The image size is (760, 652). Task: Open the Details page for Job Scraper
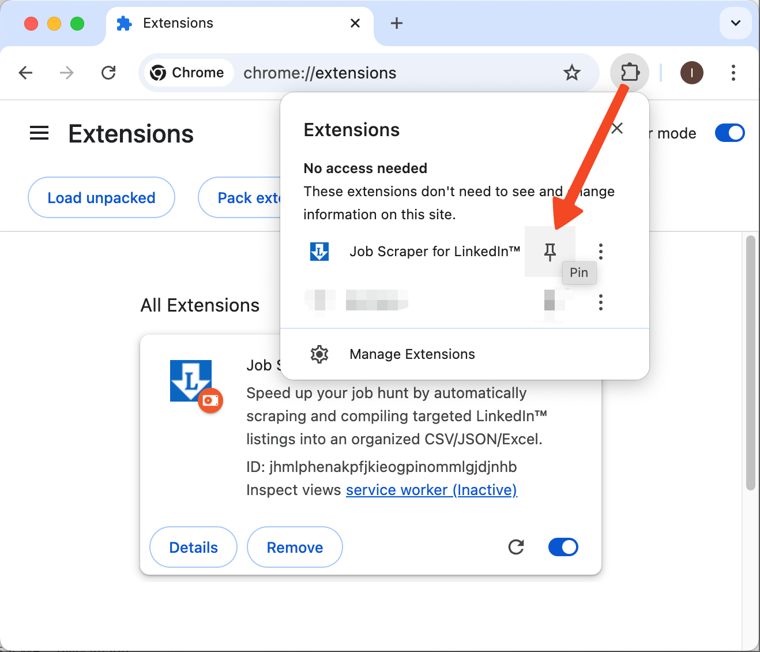(193, 547)
